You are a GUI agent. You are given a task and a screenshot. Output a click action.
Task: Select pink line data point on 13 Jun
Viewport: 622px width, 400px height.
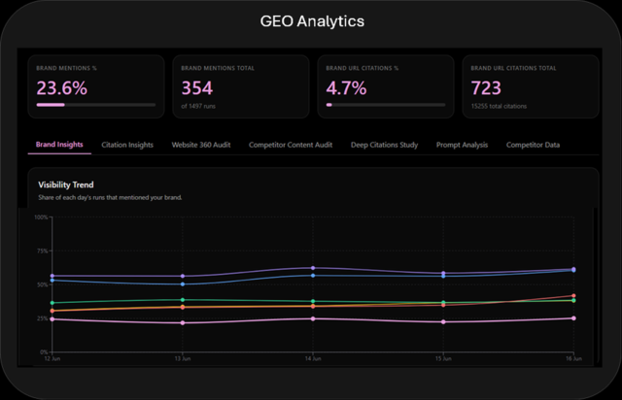click(183, 322)
